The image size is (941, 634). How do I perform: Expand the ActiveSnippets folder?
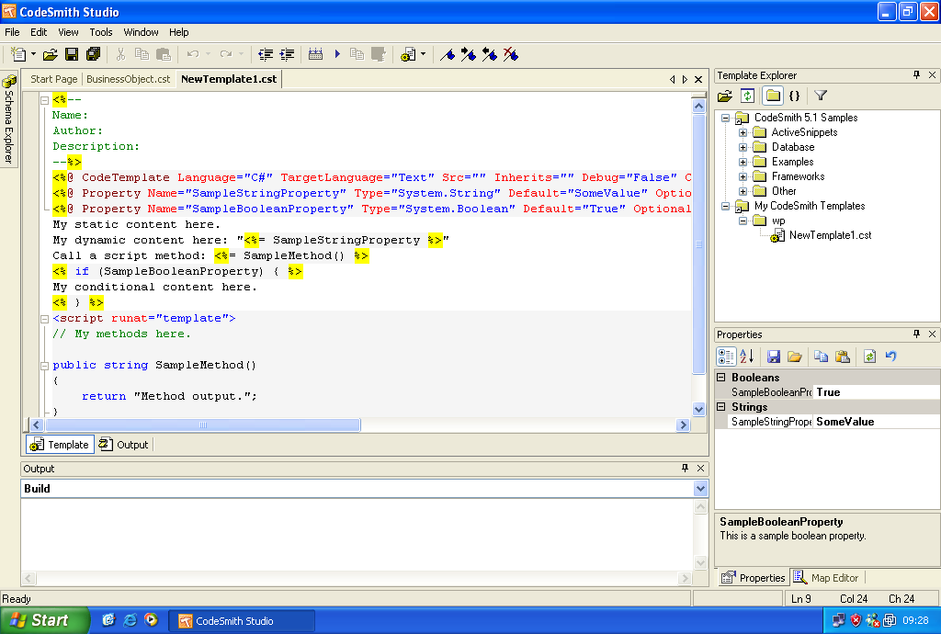pos(743,132)
